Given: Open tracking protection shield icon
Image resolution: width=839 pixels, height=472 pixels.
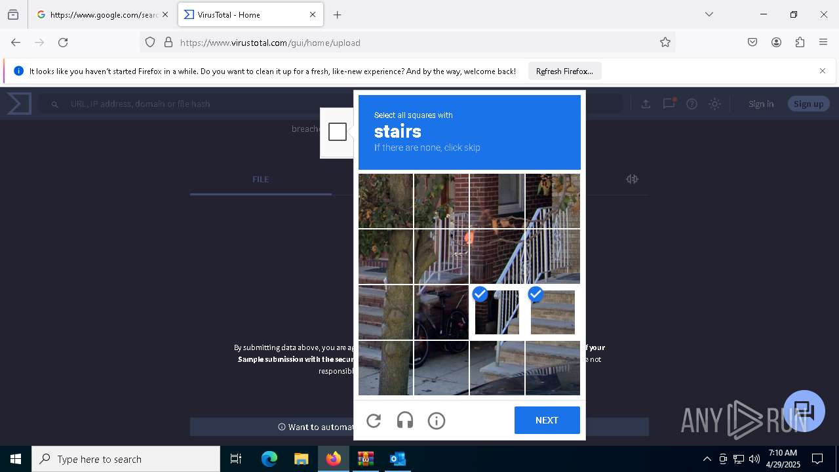Looking at the screenshot, I should (x=150, y=43).
